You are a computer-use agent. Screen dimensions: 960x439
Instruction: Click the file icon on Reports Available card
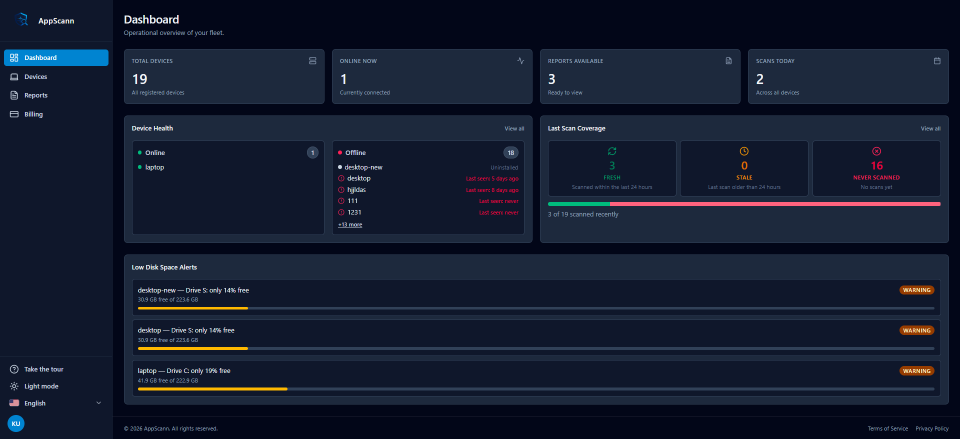(x=728, y=60)
